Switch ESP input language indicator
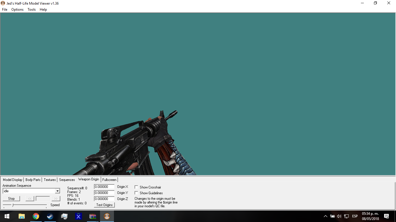Viewport: 396px width, 222px height. (355, 216)
